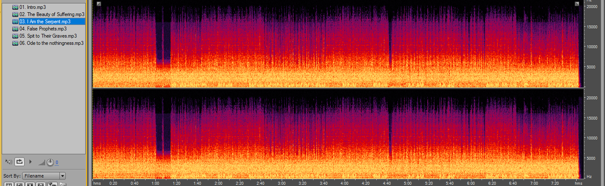Click the 5:20 mark on the time ruler
The height and width of the screenshot is (186, 605).
tap(429, 183)
